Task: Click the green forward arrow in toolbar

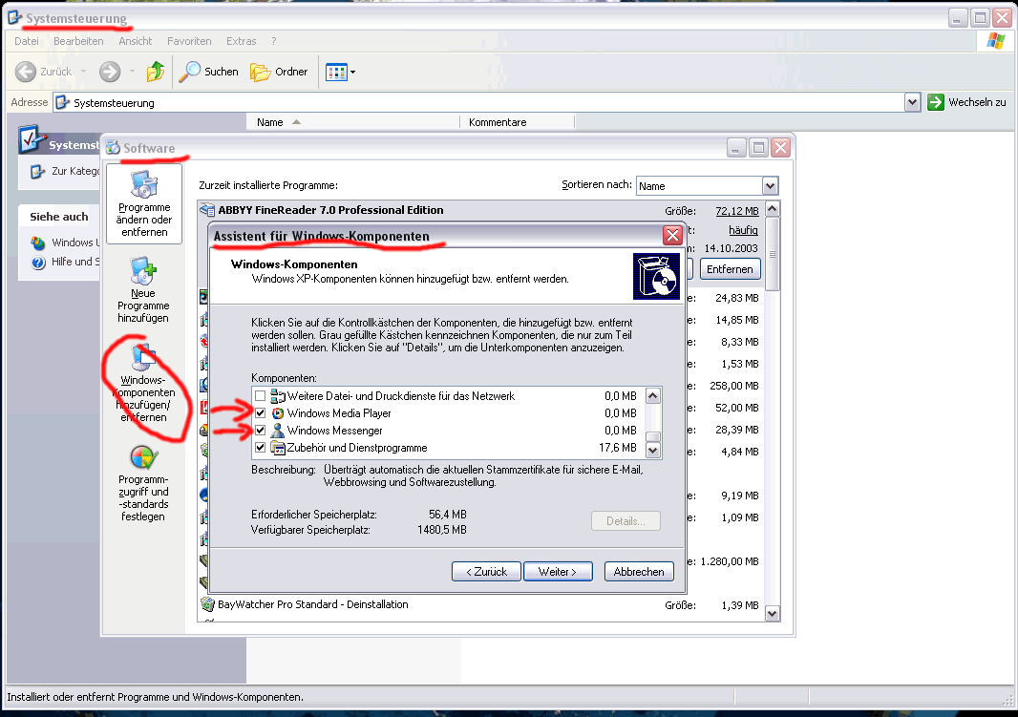Action: [x=110, y=72]
